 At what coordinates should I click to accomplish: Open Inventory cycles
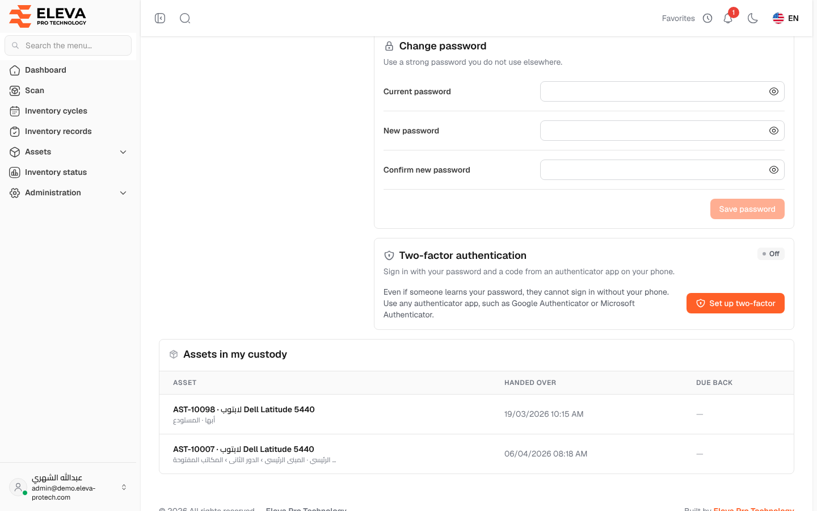[68, 111]
